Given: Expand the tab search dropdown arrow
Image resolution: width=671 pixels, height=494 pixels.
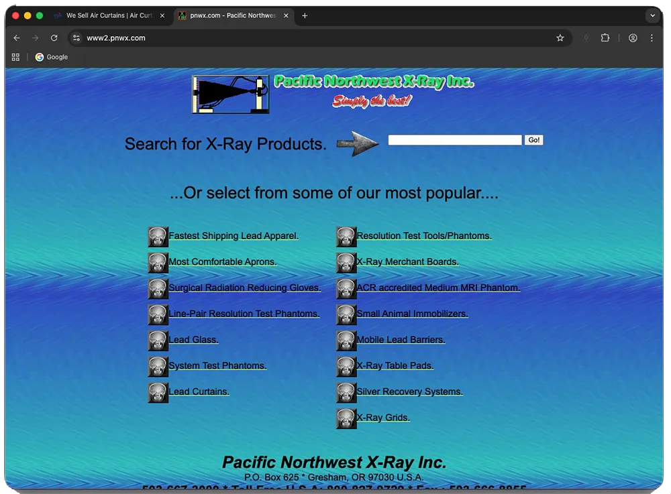Looking at the screenshot, I should point(652,15).
